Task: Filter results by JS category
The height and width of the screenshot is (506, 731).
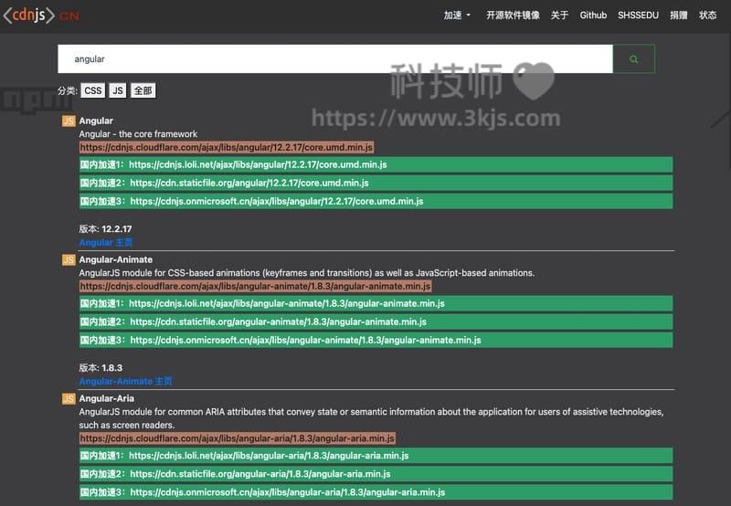Action: 118,90
